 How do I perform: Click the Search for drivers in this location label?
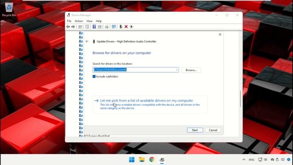(x=113, y=64)
